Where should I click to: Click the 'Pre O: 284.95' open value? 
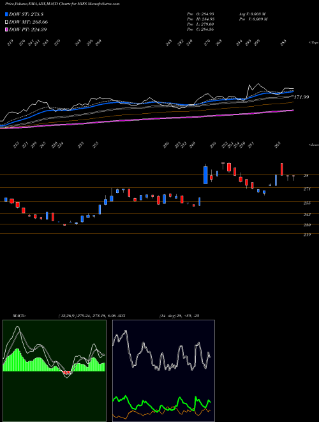tap(200, 13)
